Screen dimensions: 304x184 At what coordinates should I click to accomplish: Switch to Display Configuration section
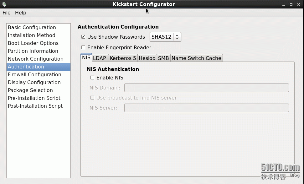tap(39, 82)
